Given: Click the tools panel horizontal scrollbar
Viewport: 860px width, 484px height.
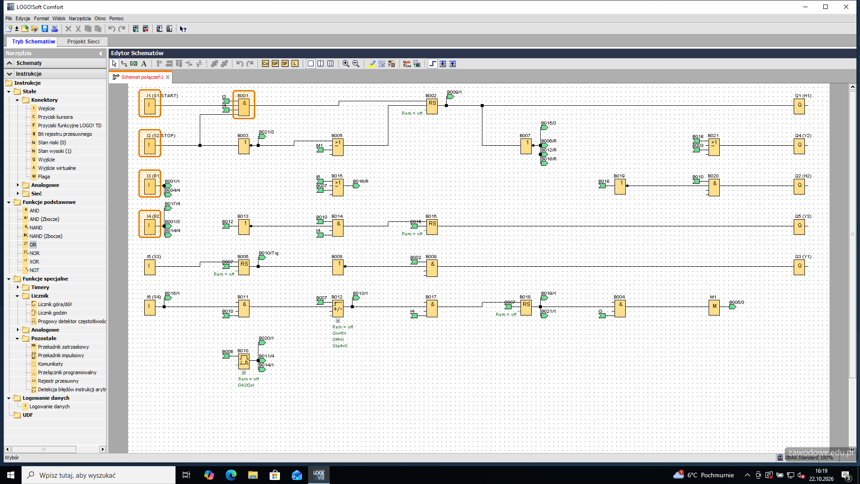Looking at the screenshot, I should pos(44,449).
